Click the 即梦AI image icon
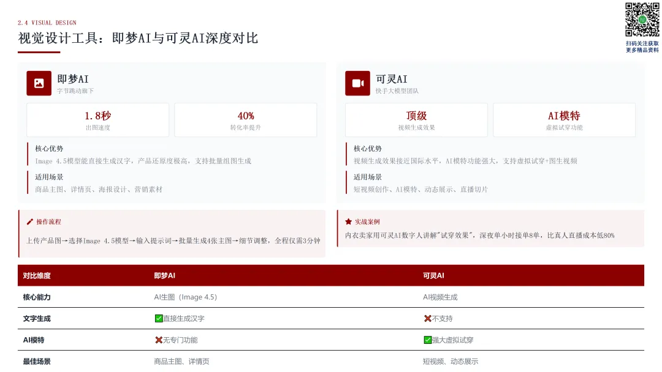The width and height of the screenshot is (662, 372). tap(39, 83)
